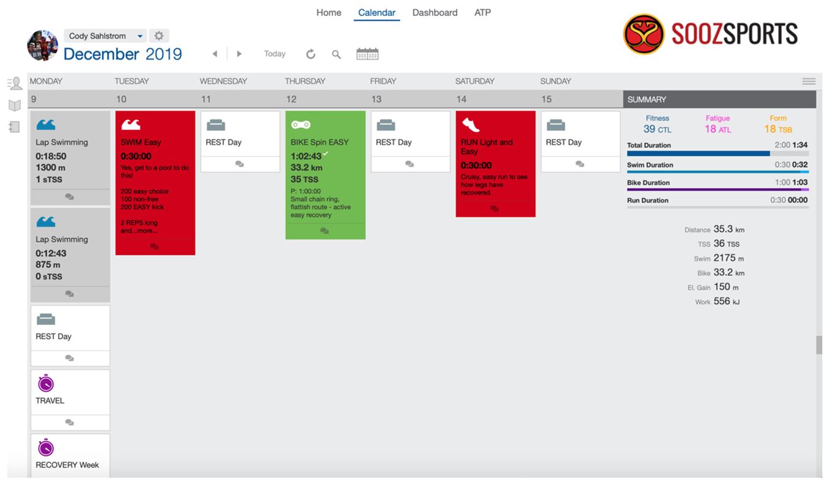Go to previous week arrow
Viewport: 826px width, 482px height.
click(x=215, y=54)
